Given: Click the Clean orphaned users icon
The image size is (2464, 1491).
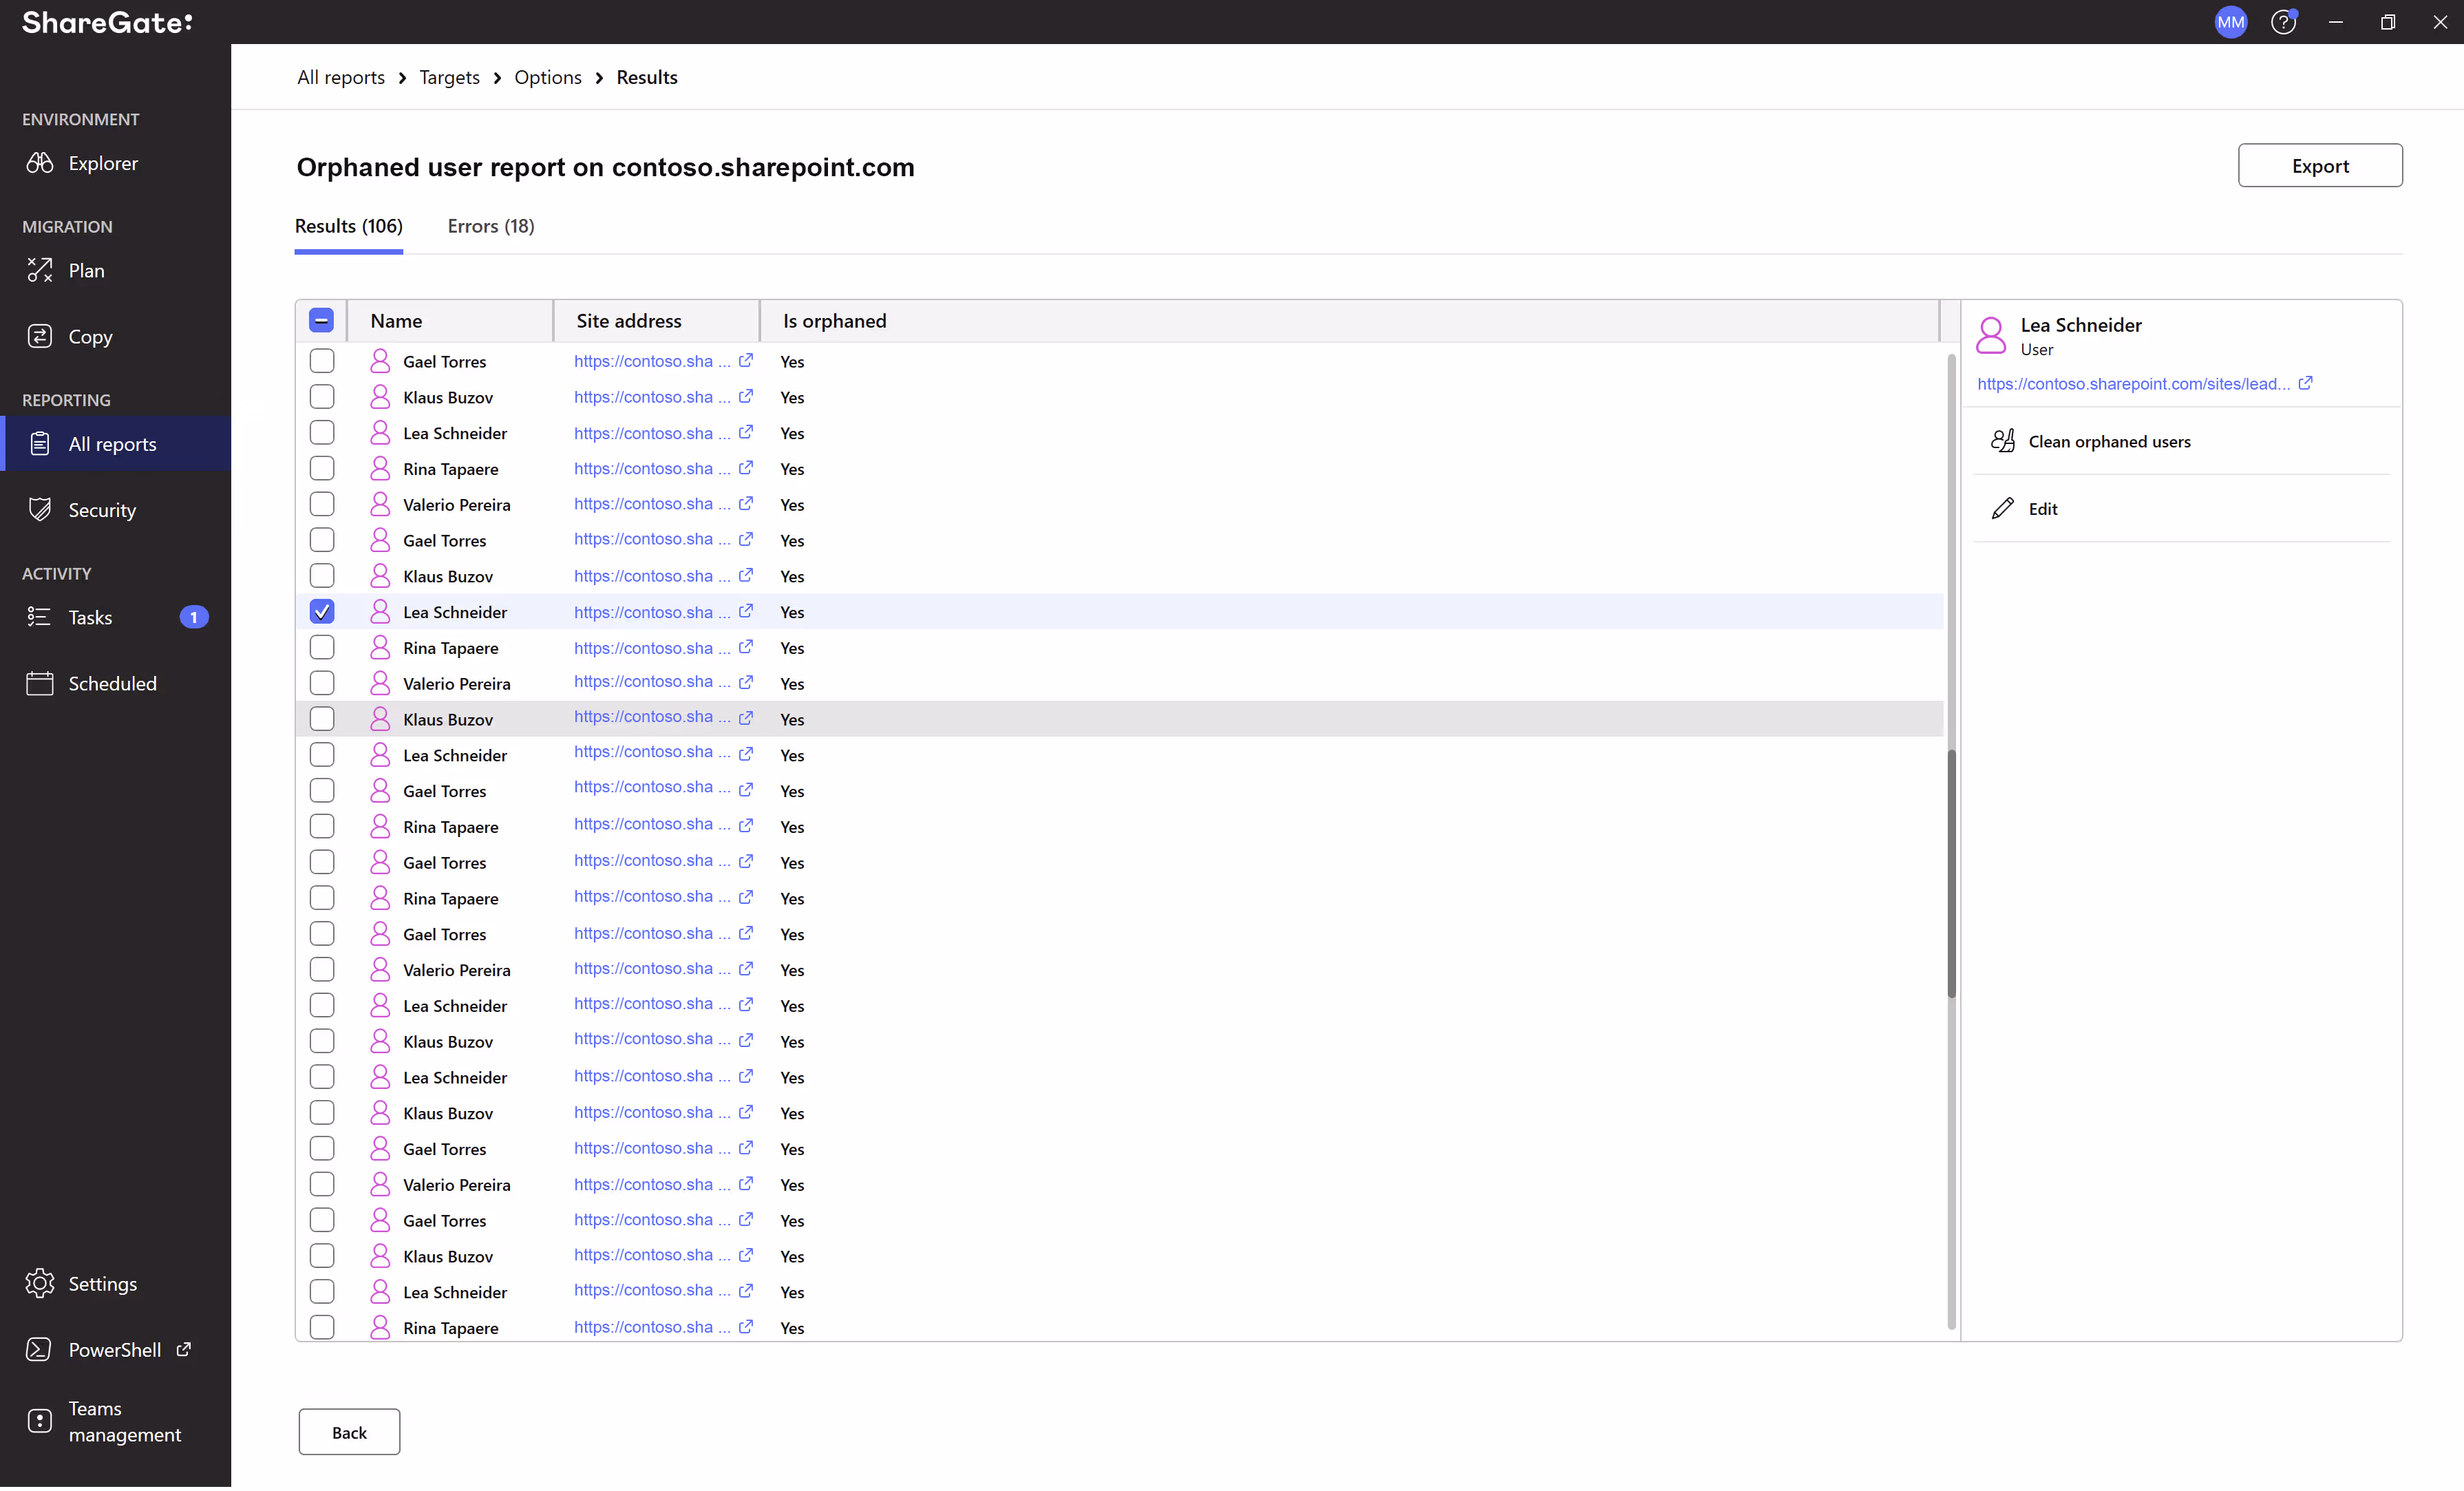Looking at the screenshot, I should (x=2003, y=442).
